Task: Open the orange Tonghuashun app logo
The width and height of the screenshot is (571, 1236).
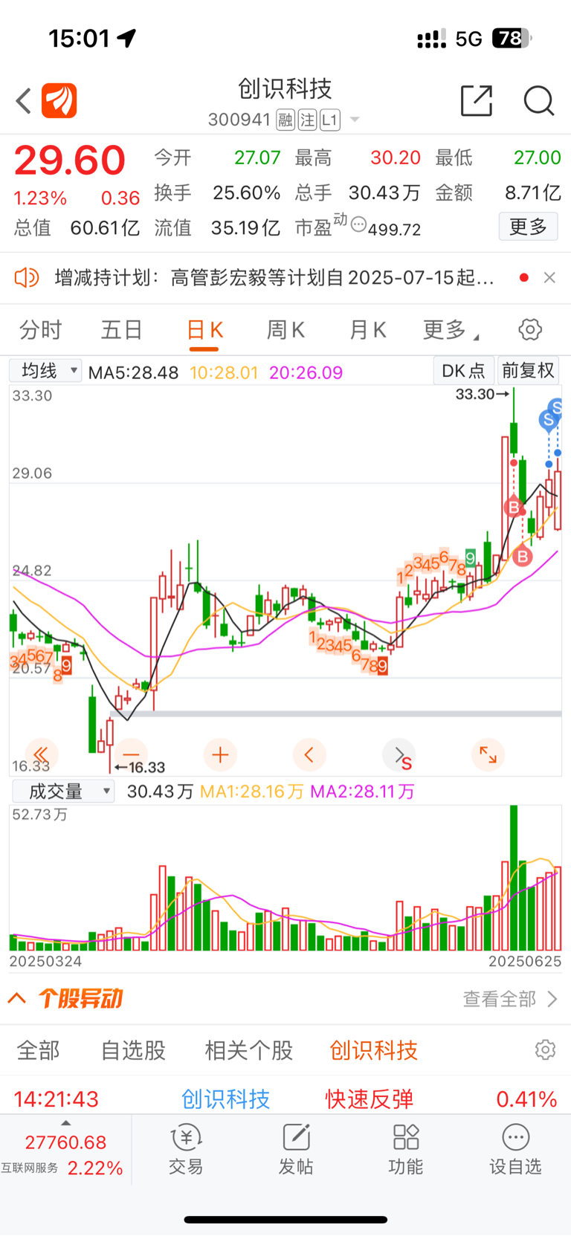Action: (x=59, y=101)
